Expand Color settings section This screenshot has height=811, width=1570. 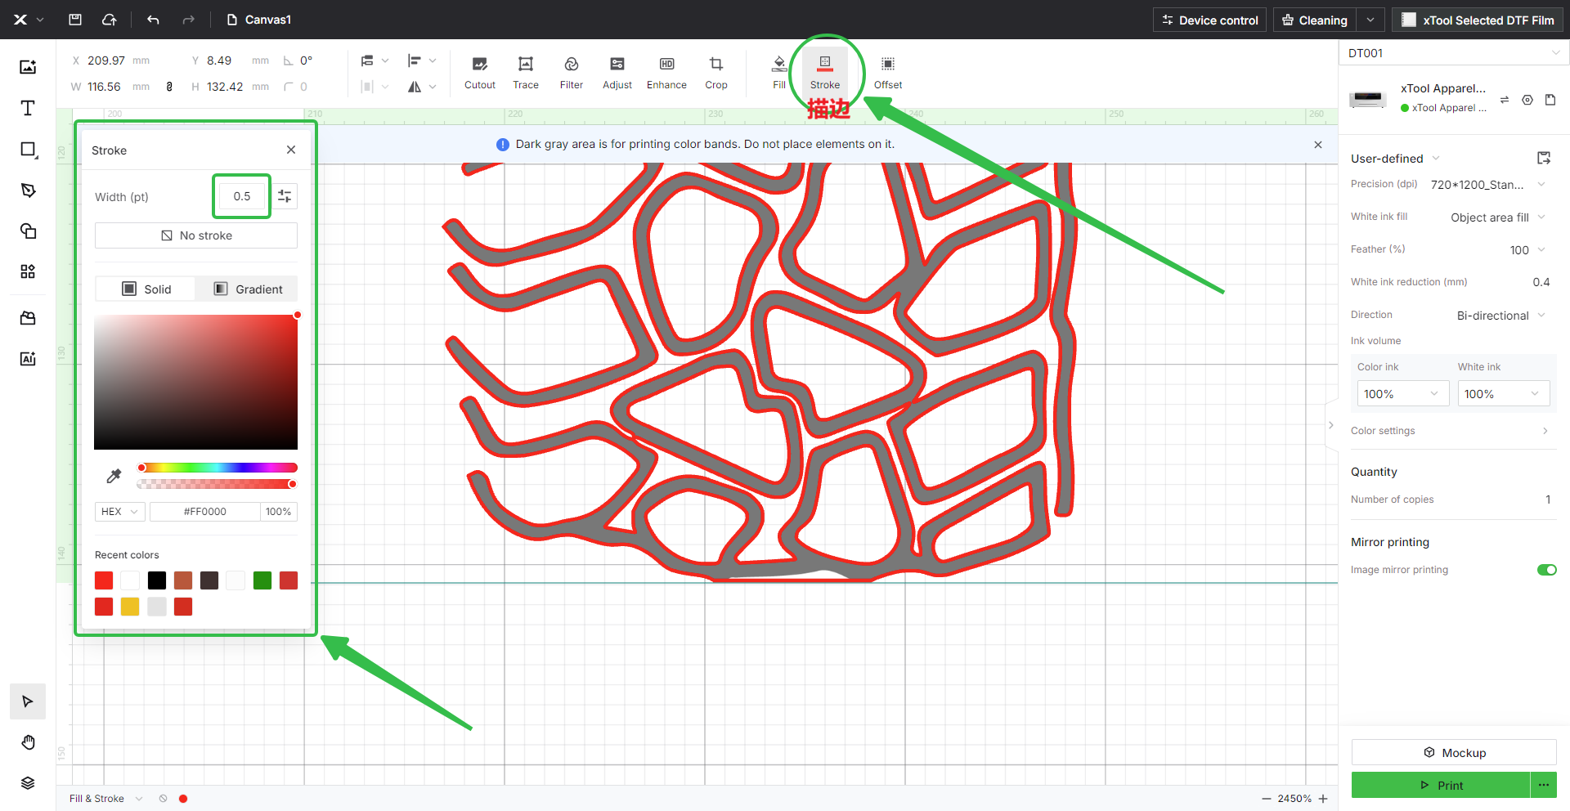[x=1449, y=431]
